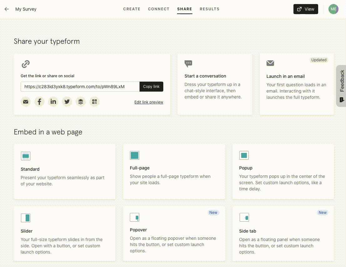The height and width of the screenshot is (267, 346).
Task: Open the CREATE tab
Action: [x=132, y=9]
